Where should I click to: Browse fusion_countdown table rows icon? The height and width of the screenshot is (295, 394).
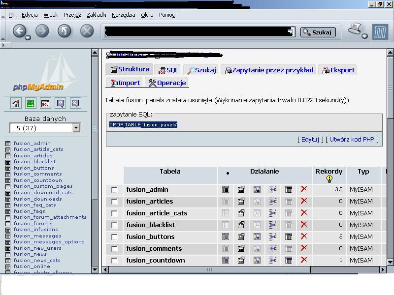tap(226, 260)
